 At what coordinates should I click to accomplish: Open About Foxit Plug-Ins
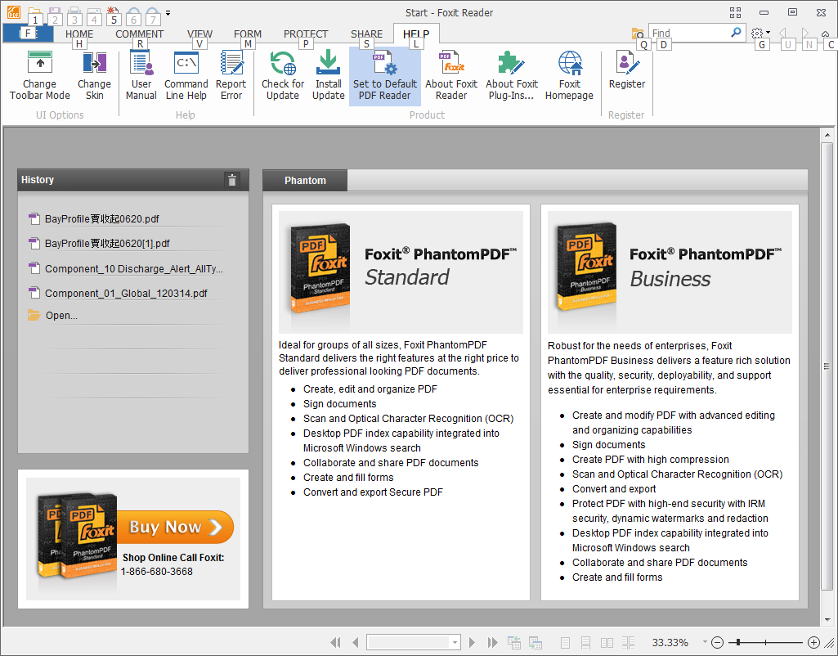point(512,76)
